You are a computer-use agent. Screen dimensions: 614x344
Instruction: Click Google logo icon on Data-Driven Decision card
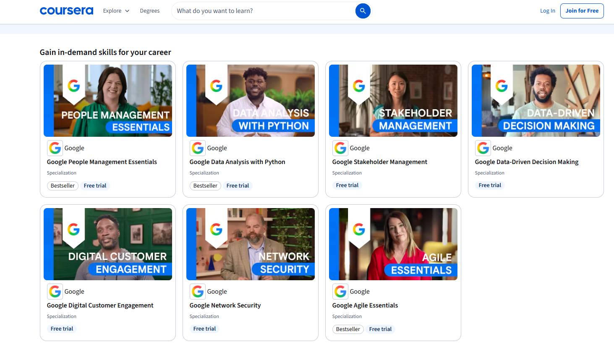tap(483, 148)
